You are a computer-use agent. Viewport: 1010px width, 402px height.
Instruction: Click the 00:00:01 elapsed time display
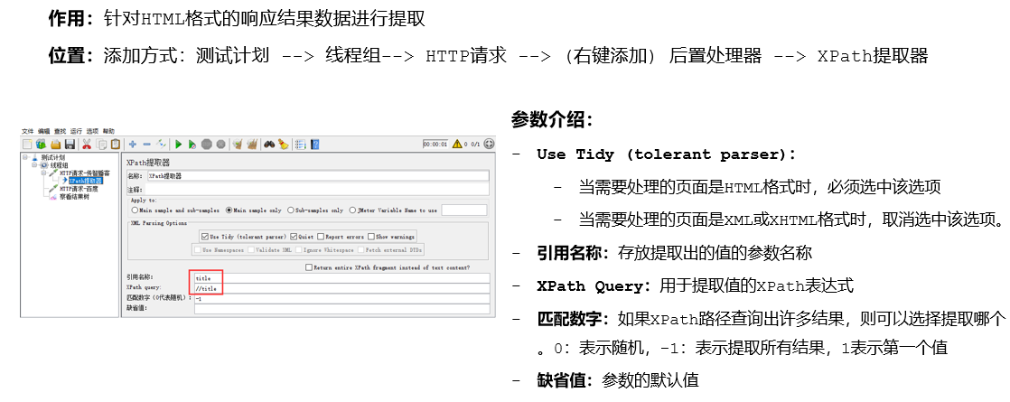(435, 145)
